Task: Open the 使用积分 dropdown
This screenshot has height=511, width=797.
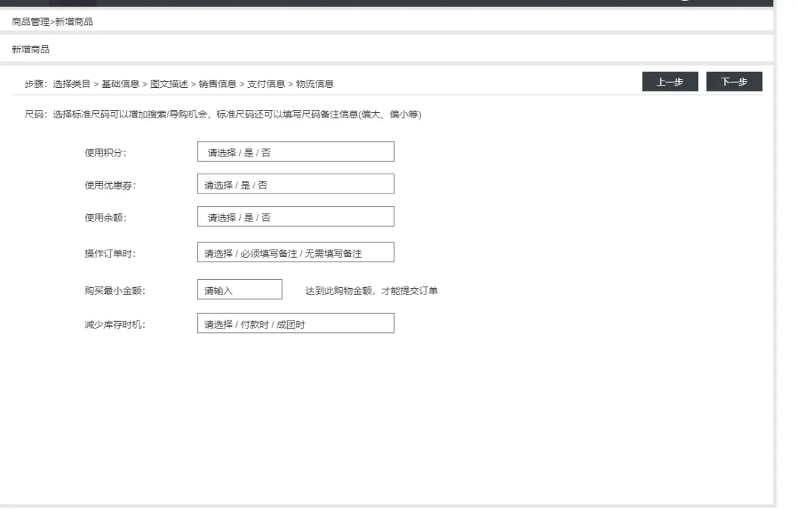Action: coord(295,151)
